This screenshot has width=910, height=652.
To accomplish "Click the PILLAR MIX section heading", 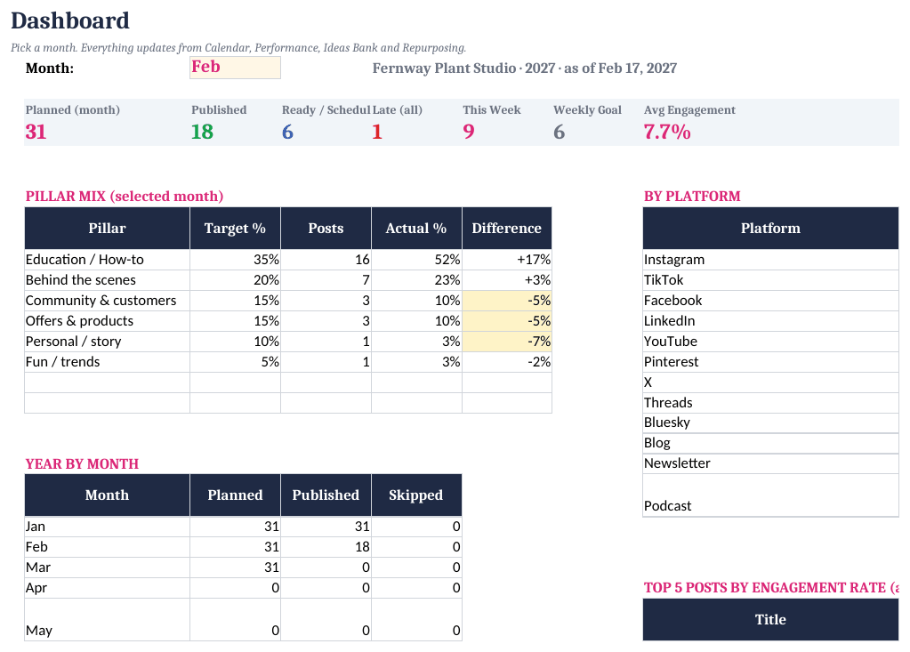I will pyautogui.click(x=125, y=196).
